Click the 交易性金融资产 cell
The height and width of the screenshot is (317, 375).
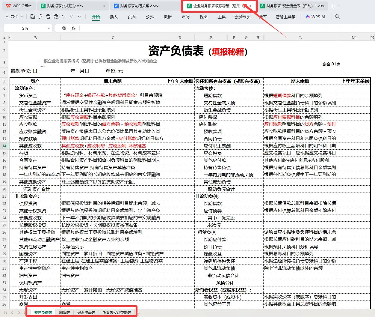35,103
